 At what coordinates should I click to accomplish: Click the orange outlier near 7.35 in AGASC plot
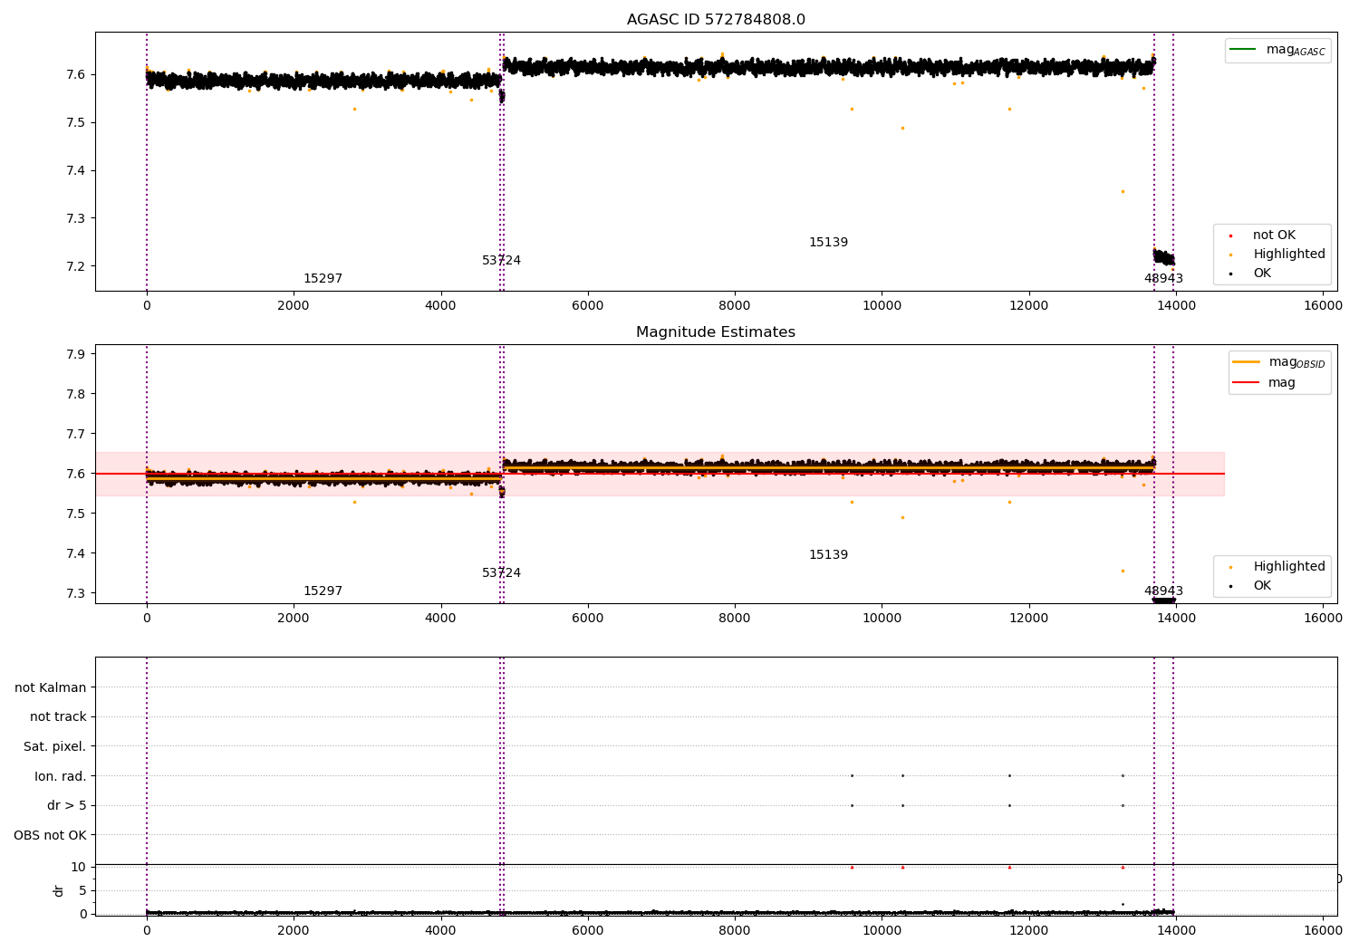pos(1123,191)
